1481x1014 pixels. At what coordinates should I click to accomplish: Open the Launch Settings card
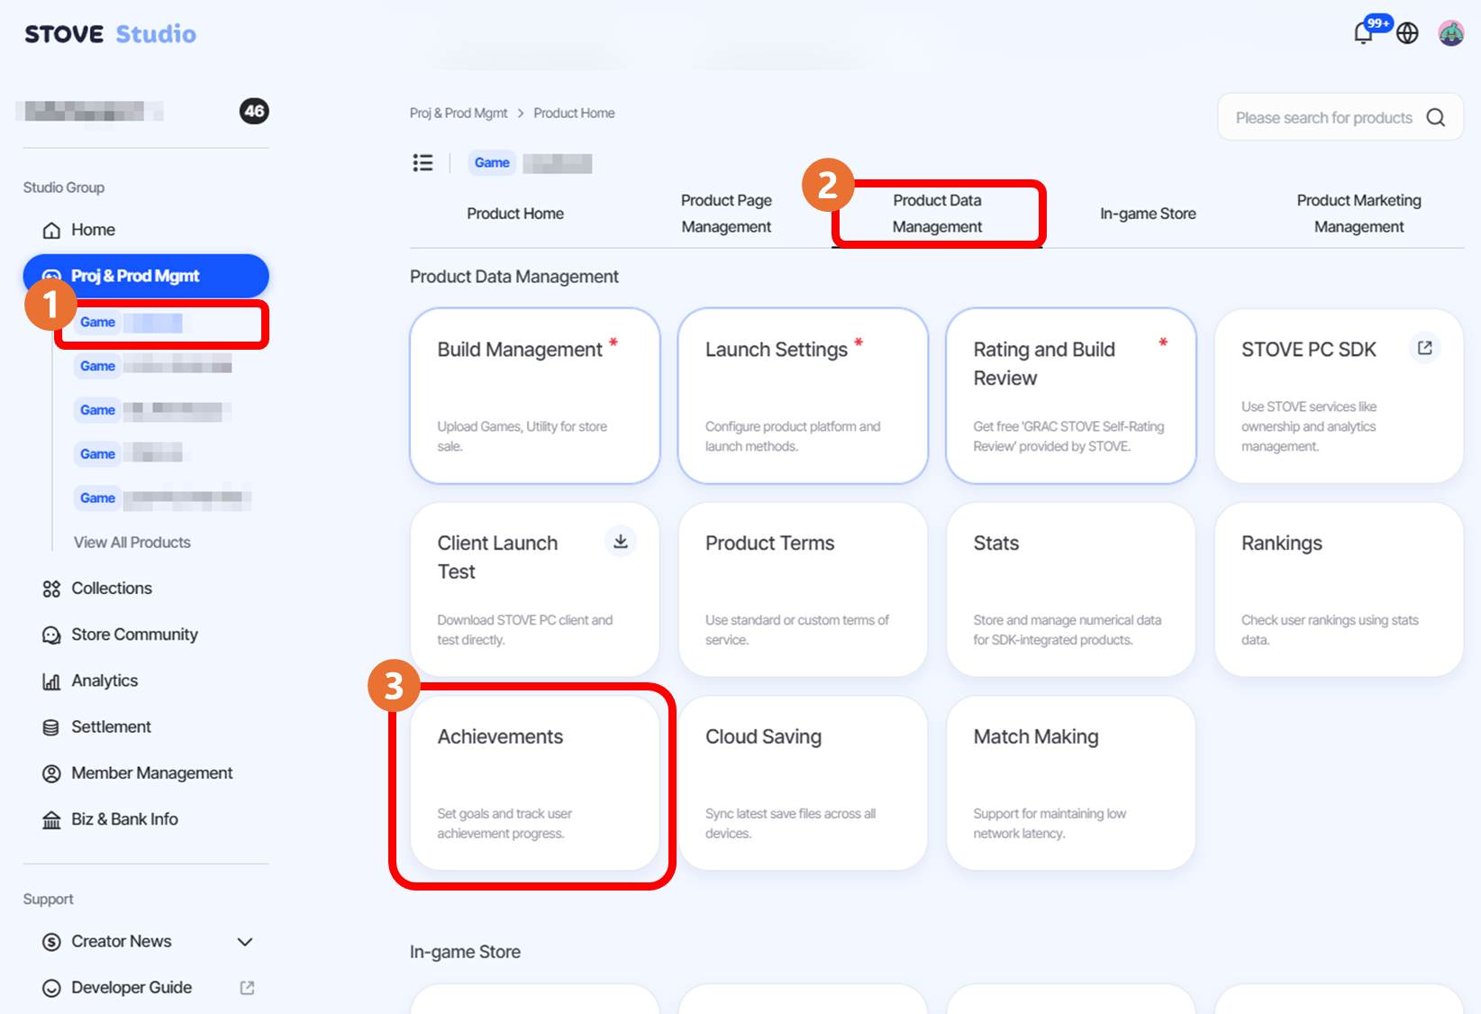[803, 396]
